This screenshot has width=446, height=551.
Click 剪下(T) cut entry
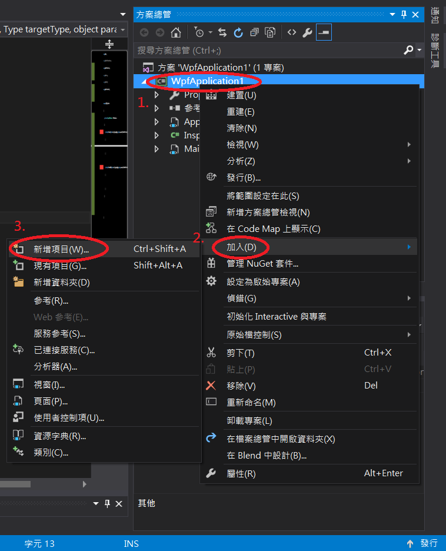coord(309,353)
